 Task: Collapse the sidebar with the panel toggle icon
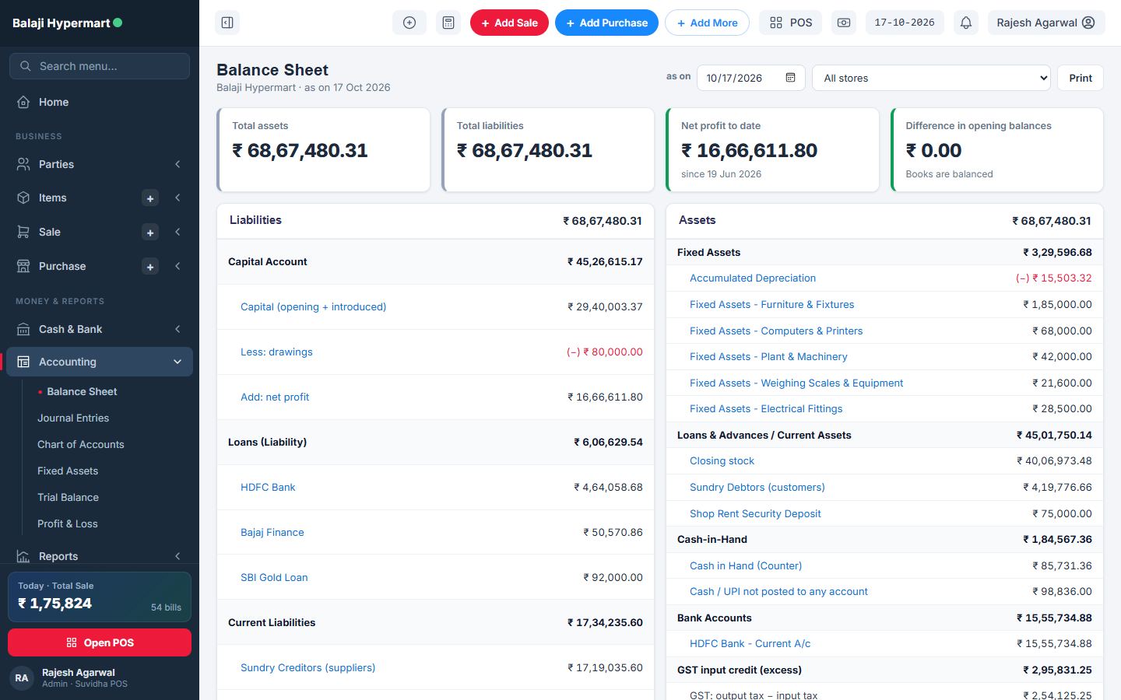(x=227, y=23)
